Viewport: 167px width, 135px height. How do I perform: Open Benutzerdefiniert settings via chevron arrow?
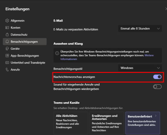pos(156,116)
